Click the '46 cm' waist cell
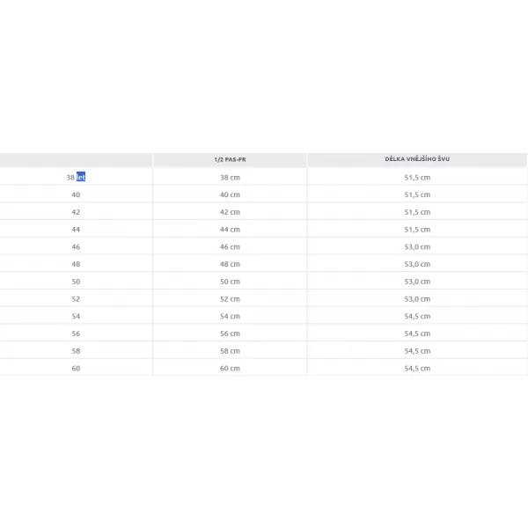The width and height of the screenshot is (528, 528). [230, 246]
